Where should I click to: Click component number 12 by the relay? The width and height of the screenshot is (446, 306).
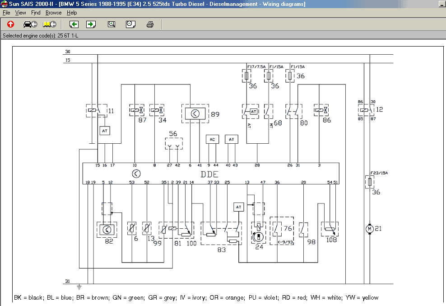click(380, 109)
